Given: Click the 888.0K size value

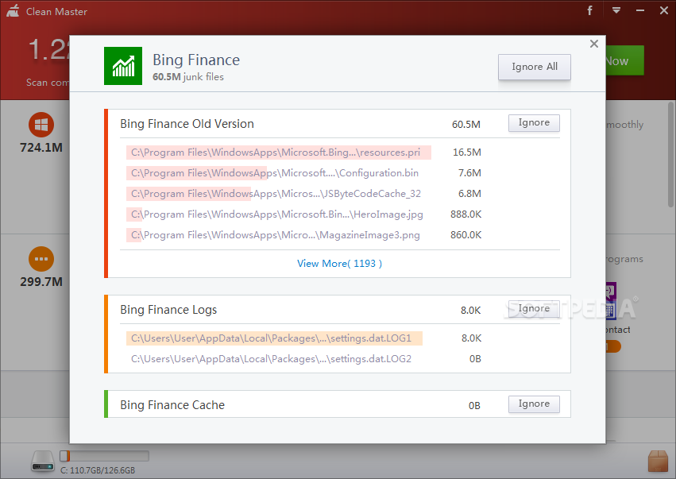Looking at the screenshot, I should pyautogui.click(x=465, y=214).
